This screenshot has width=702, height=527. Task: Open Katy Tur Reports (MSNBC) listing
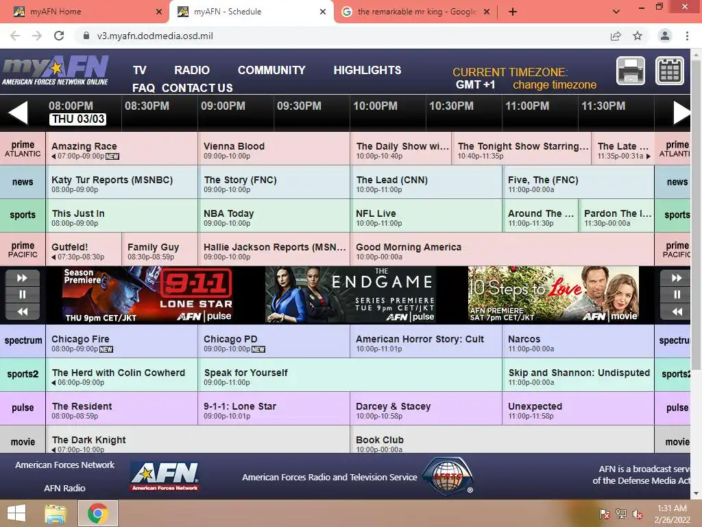click(122, 182)
